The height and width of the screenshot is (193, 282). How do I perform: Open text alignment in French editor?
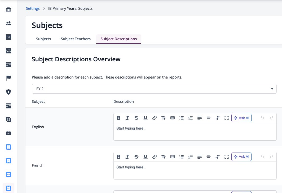point(200,157)
